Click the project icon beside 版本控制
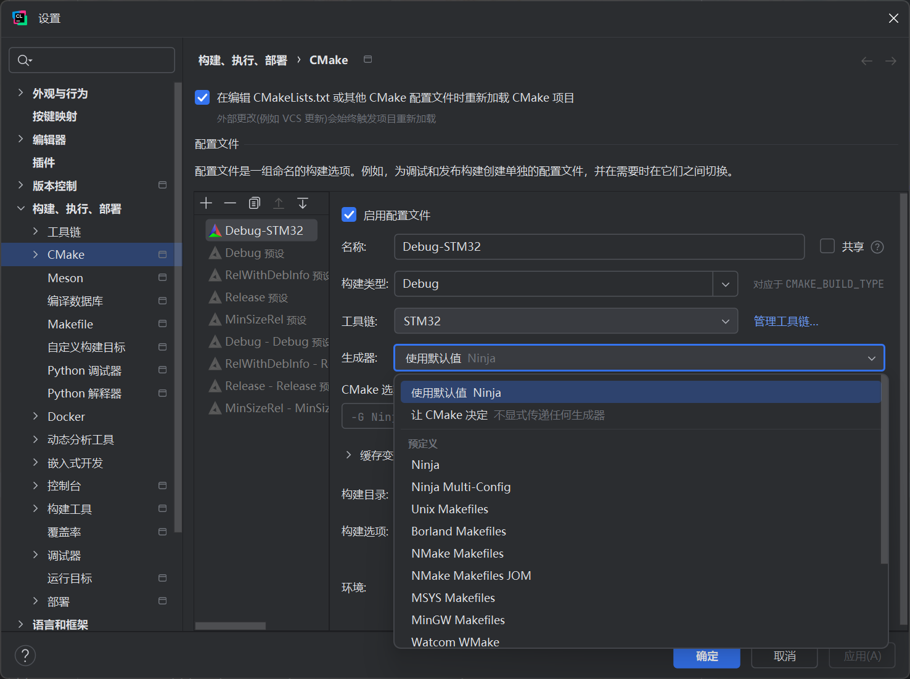Image resolution: width=910 pixels, height=679 pixels. pyautogui.click(x=163, y=185)
